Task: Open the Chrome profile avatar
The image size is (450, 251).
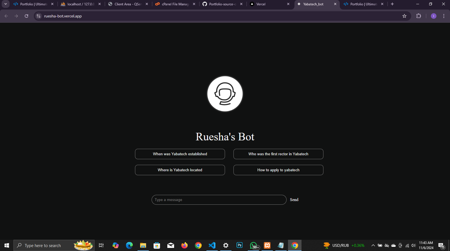Action: pos(433,16)
